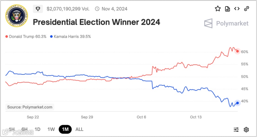
Task: Click the $2,070,190,299 Vol. text
Action: click(68, 9)
